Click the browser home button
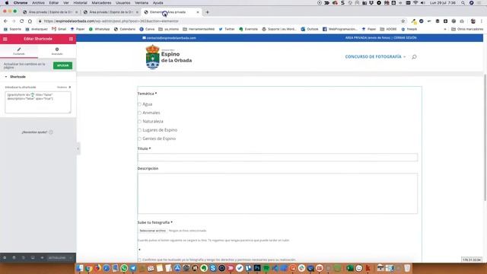This screenshot has height=274, width=487. 30,21
